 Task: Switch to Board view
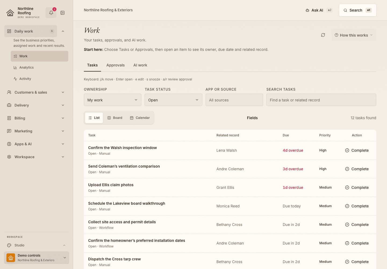click(115, 118)
